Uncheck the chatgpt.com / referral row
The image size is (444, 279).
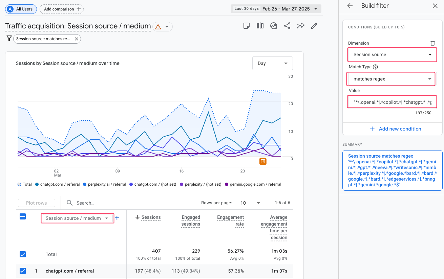tap(23, 271)
